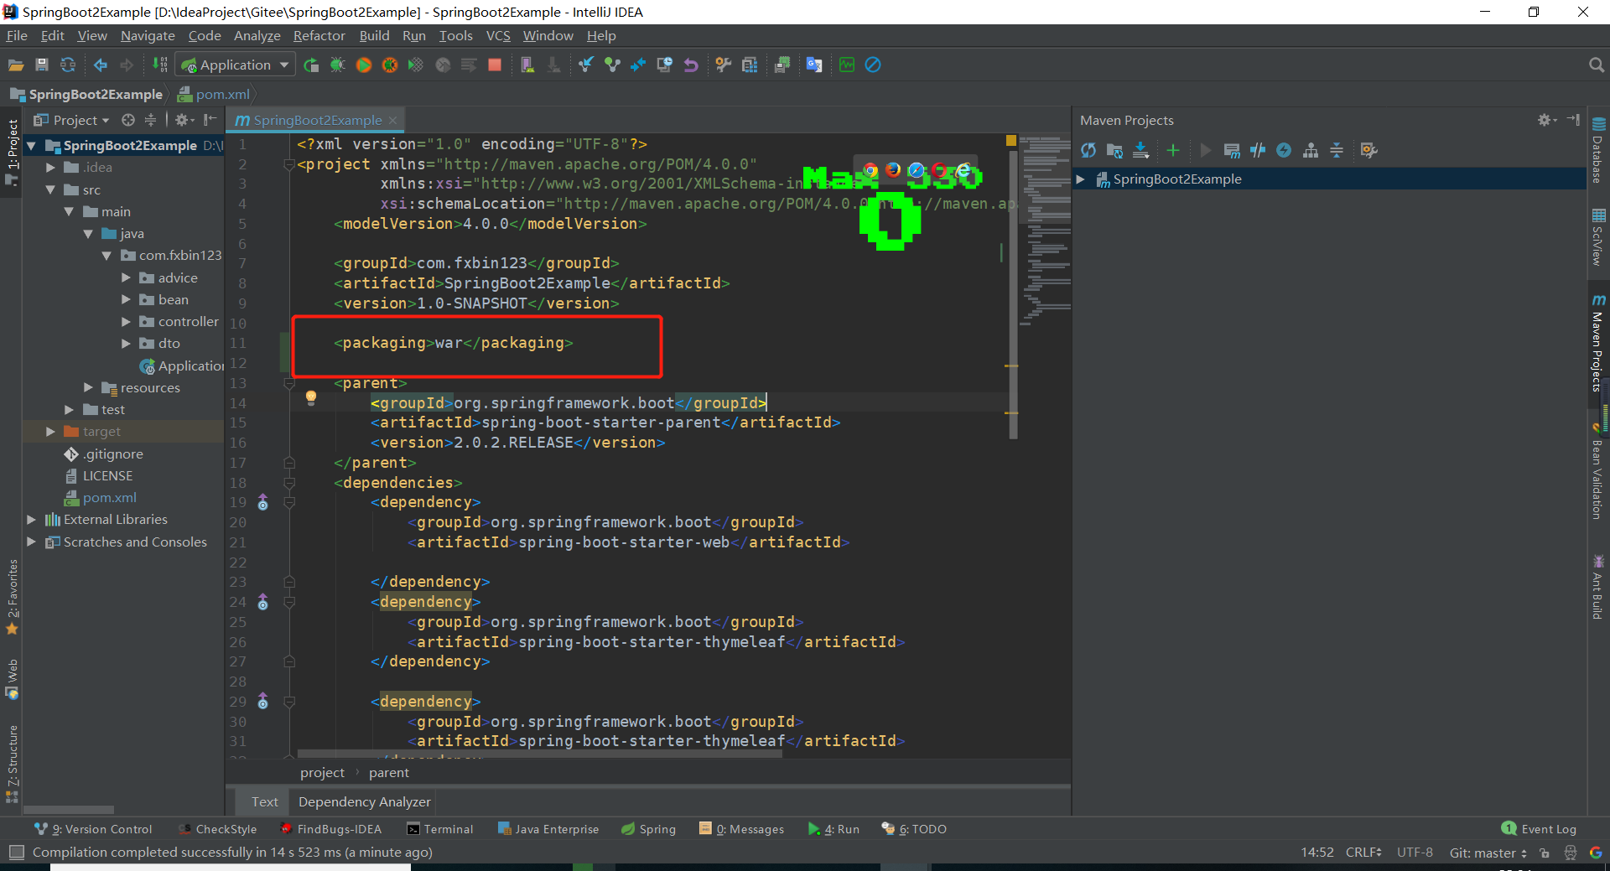Collapse the src folder
This screenshot has height=871, width=1610.
tap(50, 190)
